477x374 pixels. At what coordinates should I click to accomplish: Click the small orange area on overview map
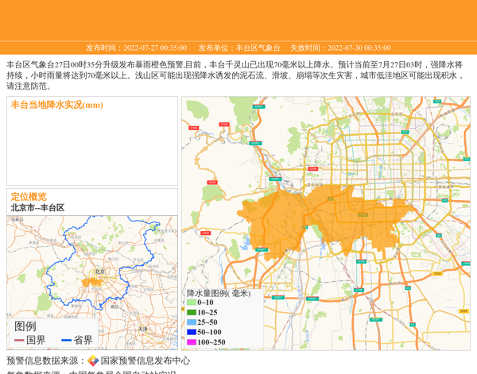[89, 281]
